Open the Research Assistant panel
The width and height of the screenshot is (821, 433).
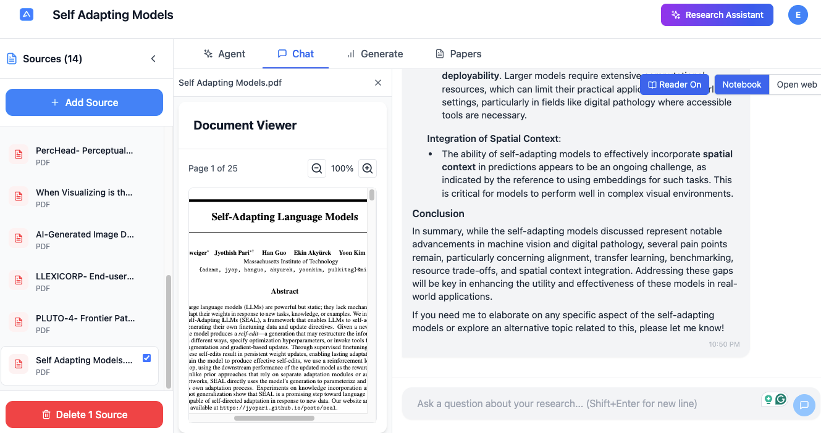[717, 15]
